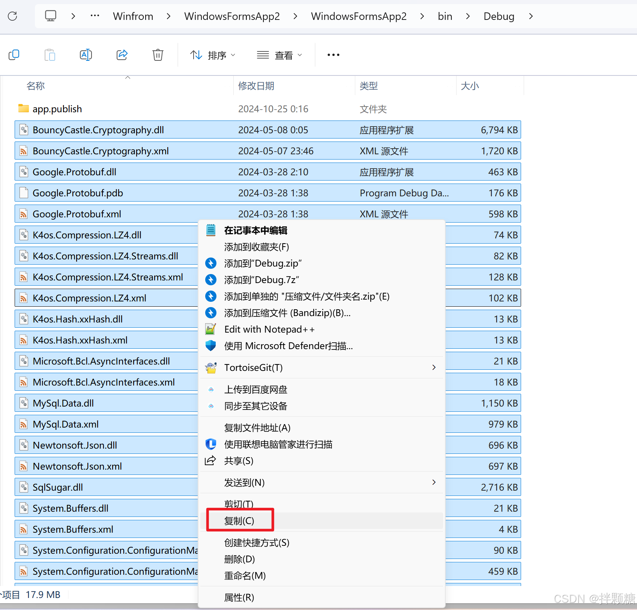The image size is (637, 610).
Task: Click the Copy icon in the toolbar
Action: (x=14, y=55)
